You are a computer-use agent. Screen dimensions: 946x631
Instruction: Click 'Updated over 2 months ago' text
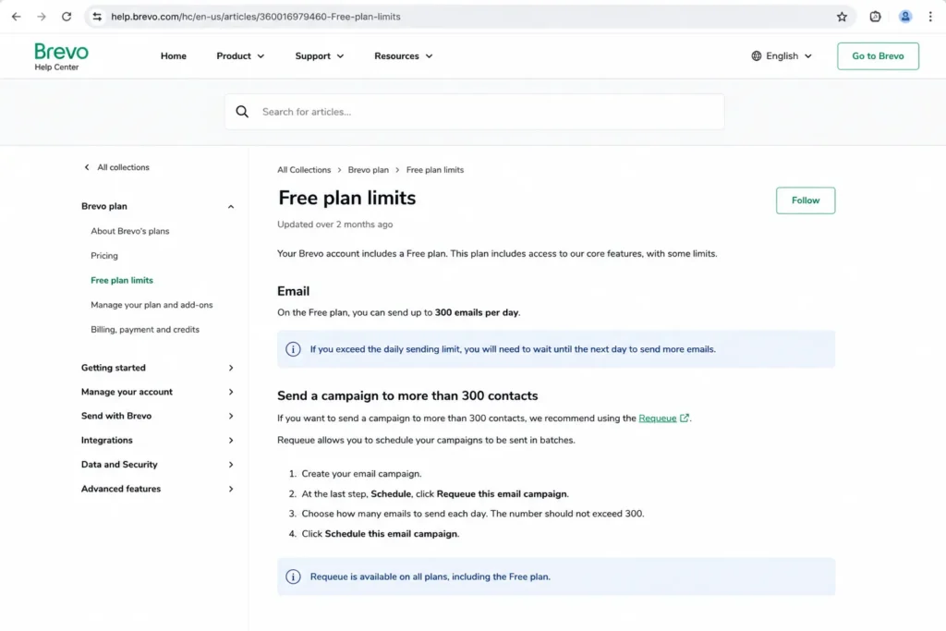point(334,224)
